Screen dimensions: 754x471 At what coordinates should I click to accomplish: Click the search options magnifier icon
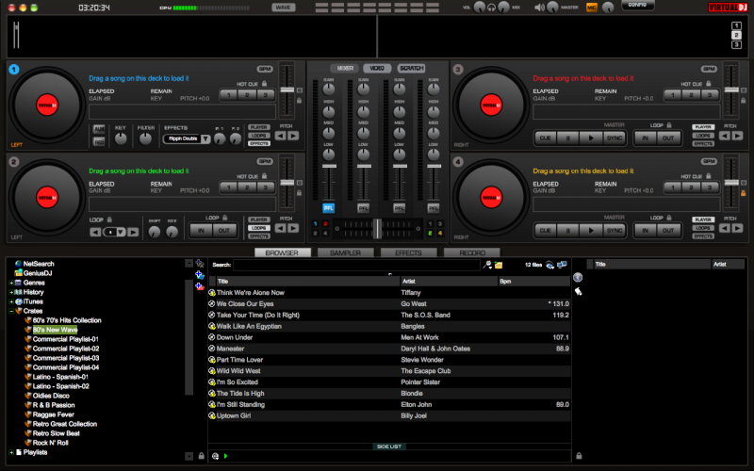(x=487, y=265)
